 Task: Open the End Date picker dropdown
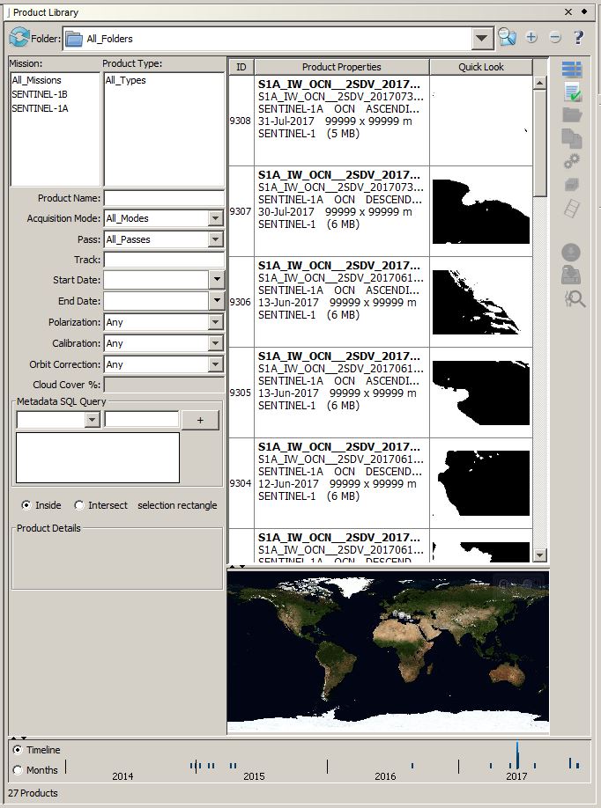217,300
